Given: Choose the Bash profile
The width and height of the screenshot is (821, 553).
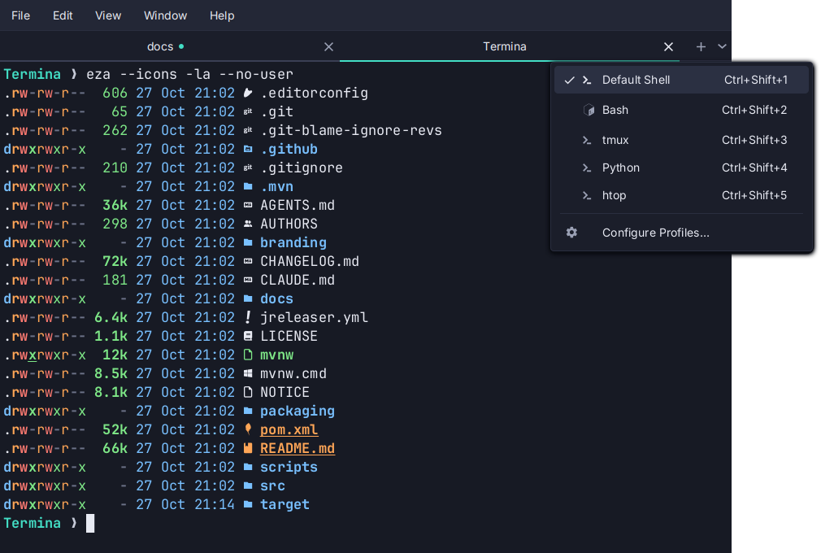Looking at the screenshot, I should click(x=681, y=110).
